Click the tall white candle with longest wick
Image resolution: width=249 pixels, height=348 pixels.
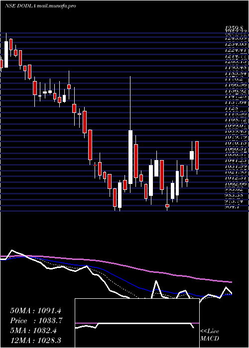click(x=130, y=157)
